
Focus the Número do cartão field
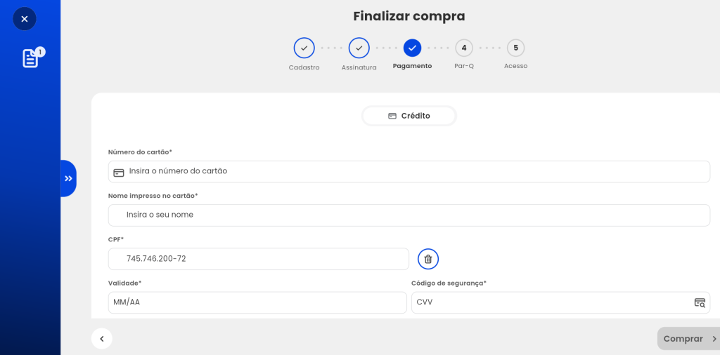coord(409,172)
